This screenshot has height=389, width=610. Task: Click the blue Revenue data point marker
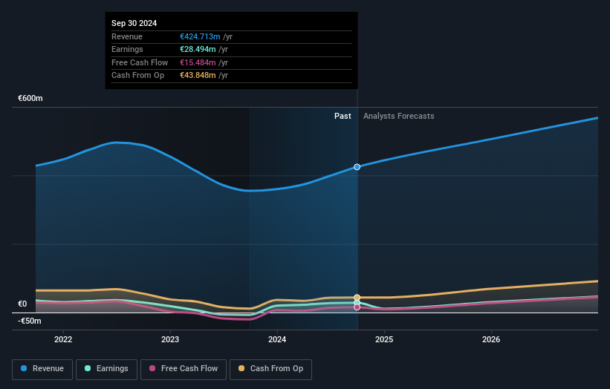357,167
